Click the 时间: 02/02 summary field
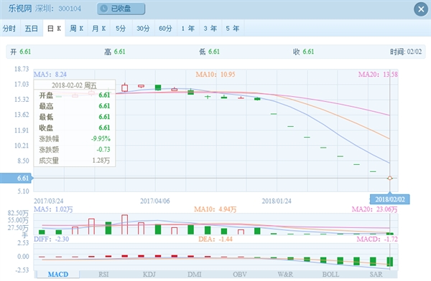 click(x=406, y=52)
